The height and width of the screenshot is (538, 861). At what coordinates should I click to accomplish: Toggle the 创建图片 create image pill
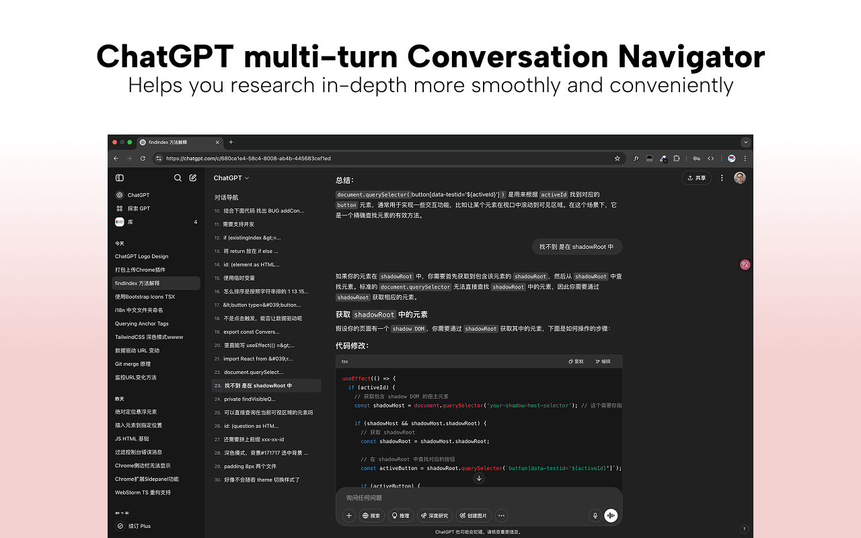(x=474, y=516)
